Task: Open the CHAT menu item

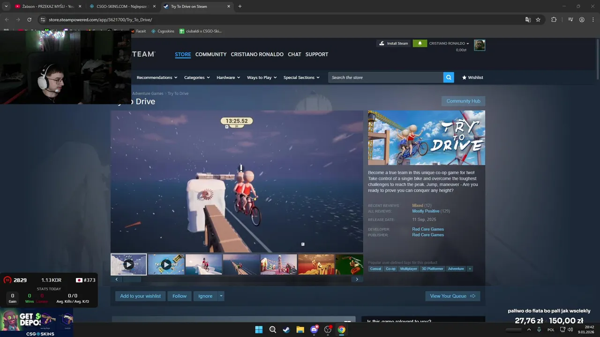Action: [x=294, y=54]
